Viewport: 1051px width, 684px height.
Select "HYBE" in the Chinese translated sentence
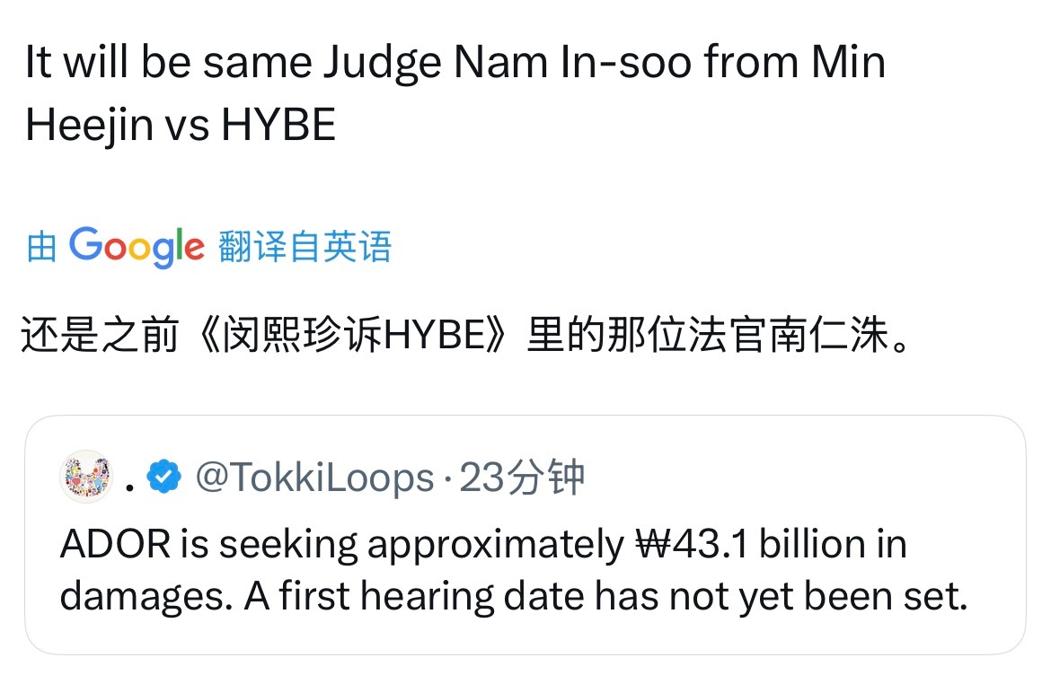(437, 329)
